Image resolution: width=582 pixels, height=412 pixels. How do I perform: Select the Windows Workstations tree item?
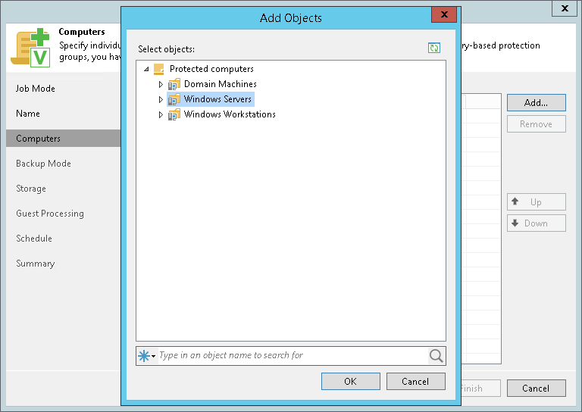[230, 114]
